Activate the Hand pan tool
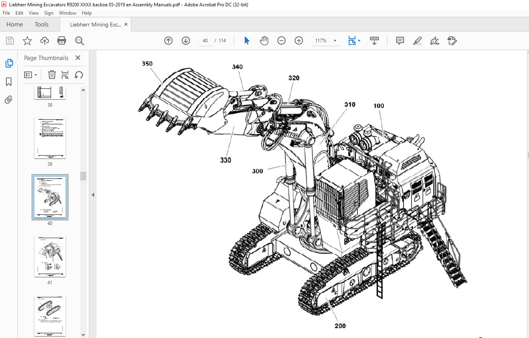The height and width of the screenshot is (338, 529). tap(264, 41)
